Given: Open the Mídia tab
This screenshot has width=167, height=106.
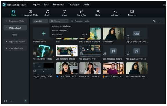Looking at the screenshot, I should pyautogui.click(x=13, y=13).
